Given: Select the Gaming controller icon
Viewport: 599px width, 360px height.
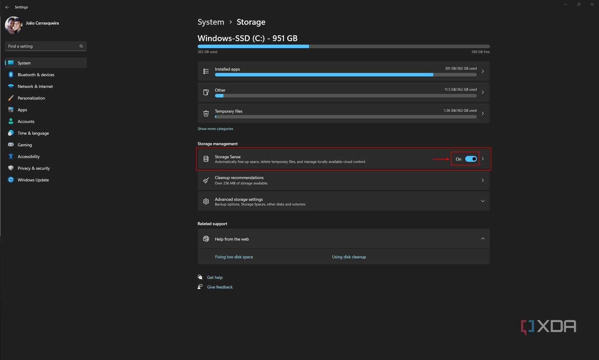Looking at the screenshot, I should [x=11, y=144].
